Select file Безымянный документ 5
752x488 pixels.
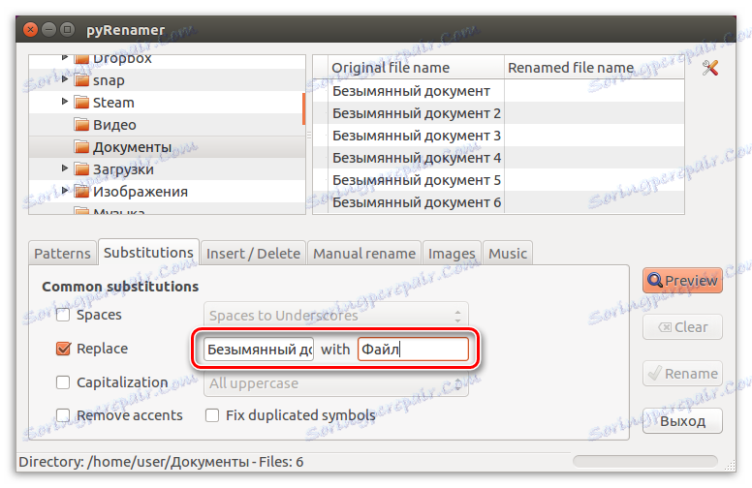point(499,180)
